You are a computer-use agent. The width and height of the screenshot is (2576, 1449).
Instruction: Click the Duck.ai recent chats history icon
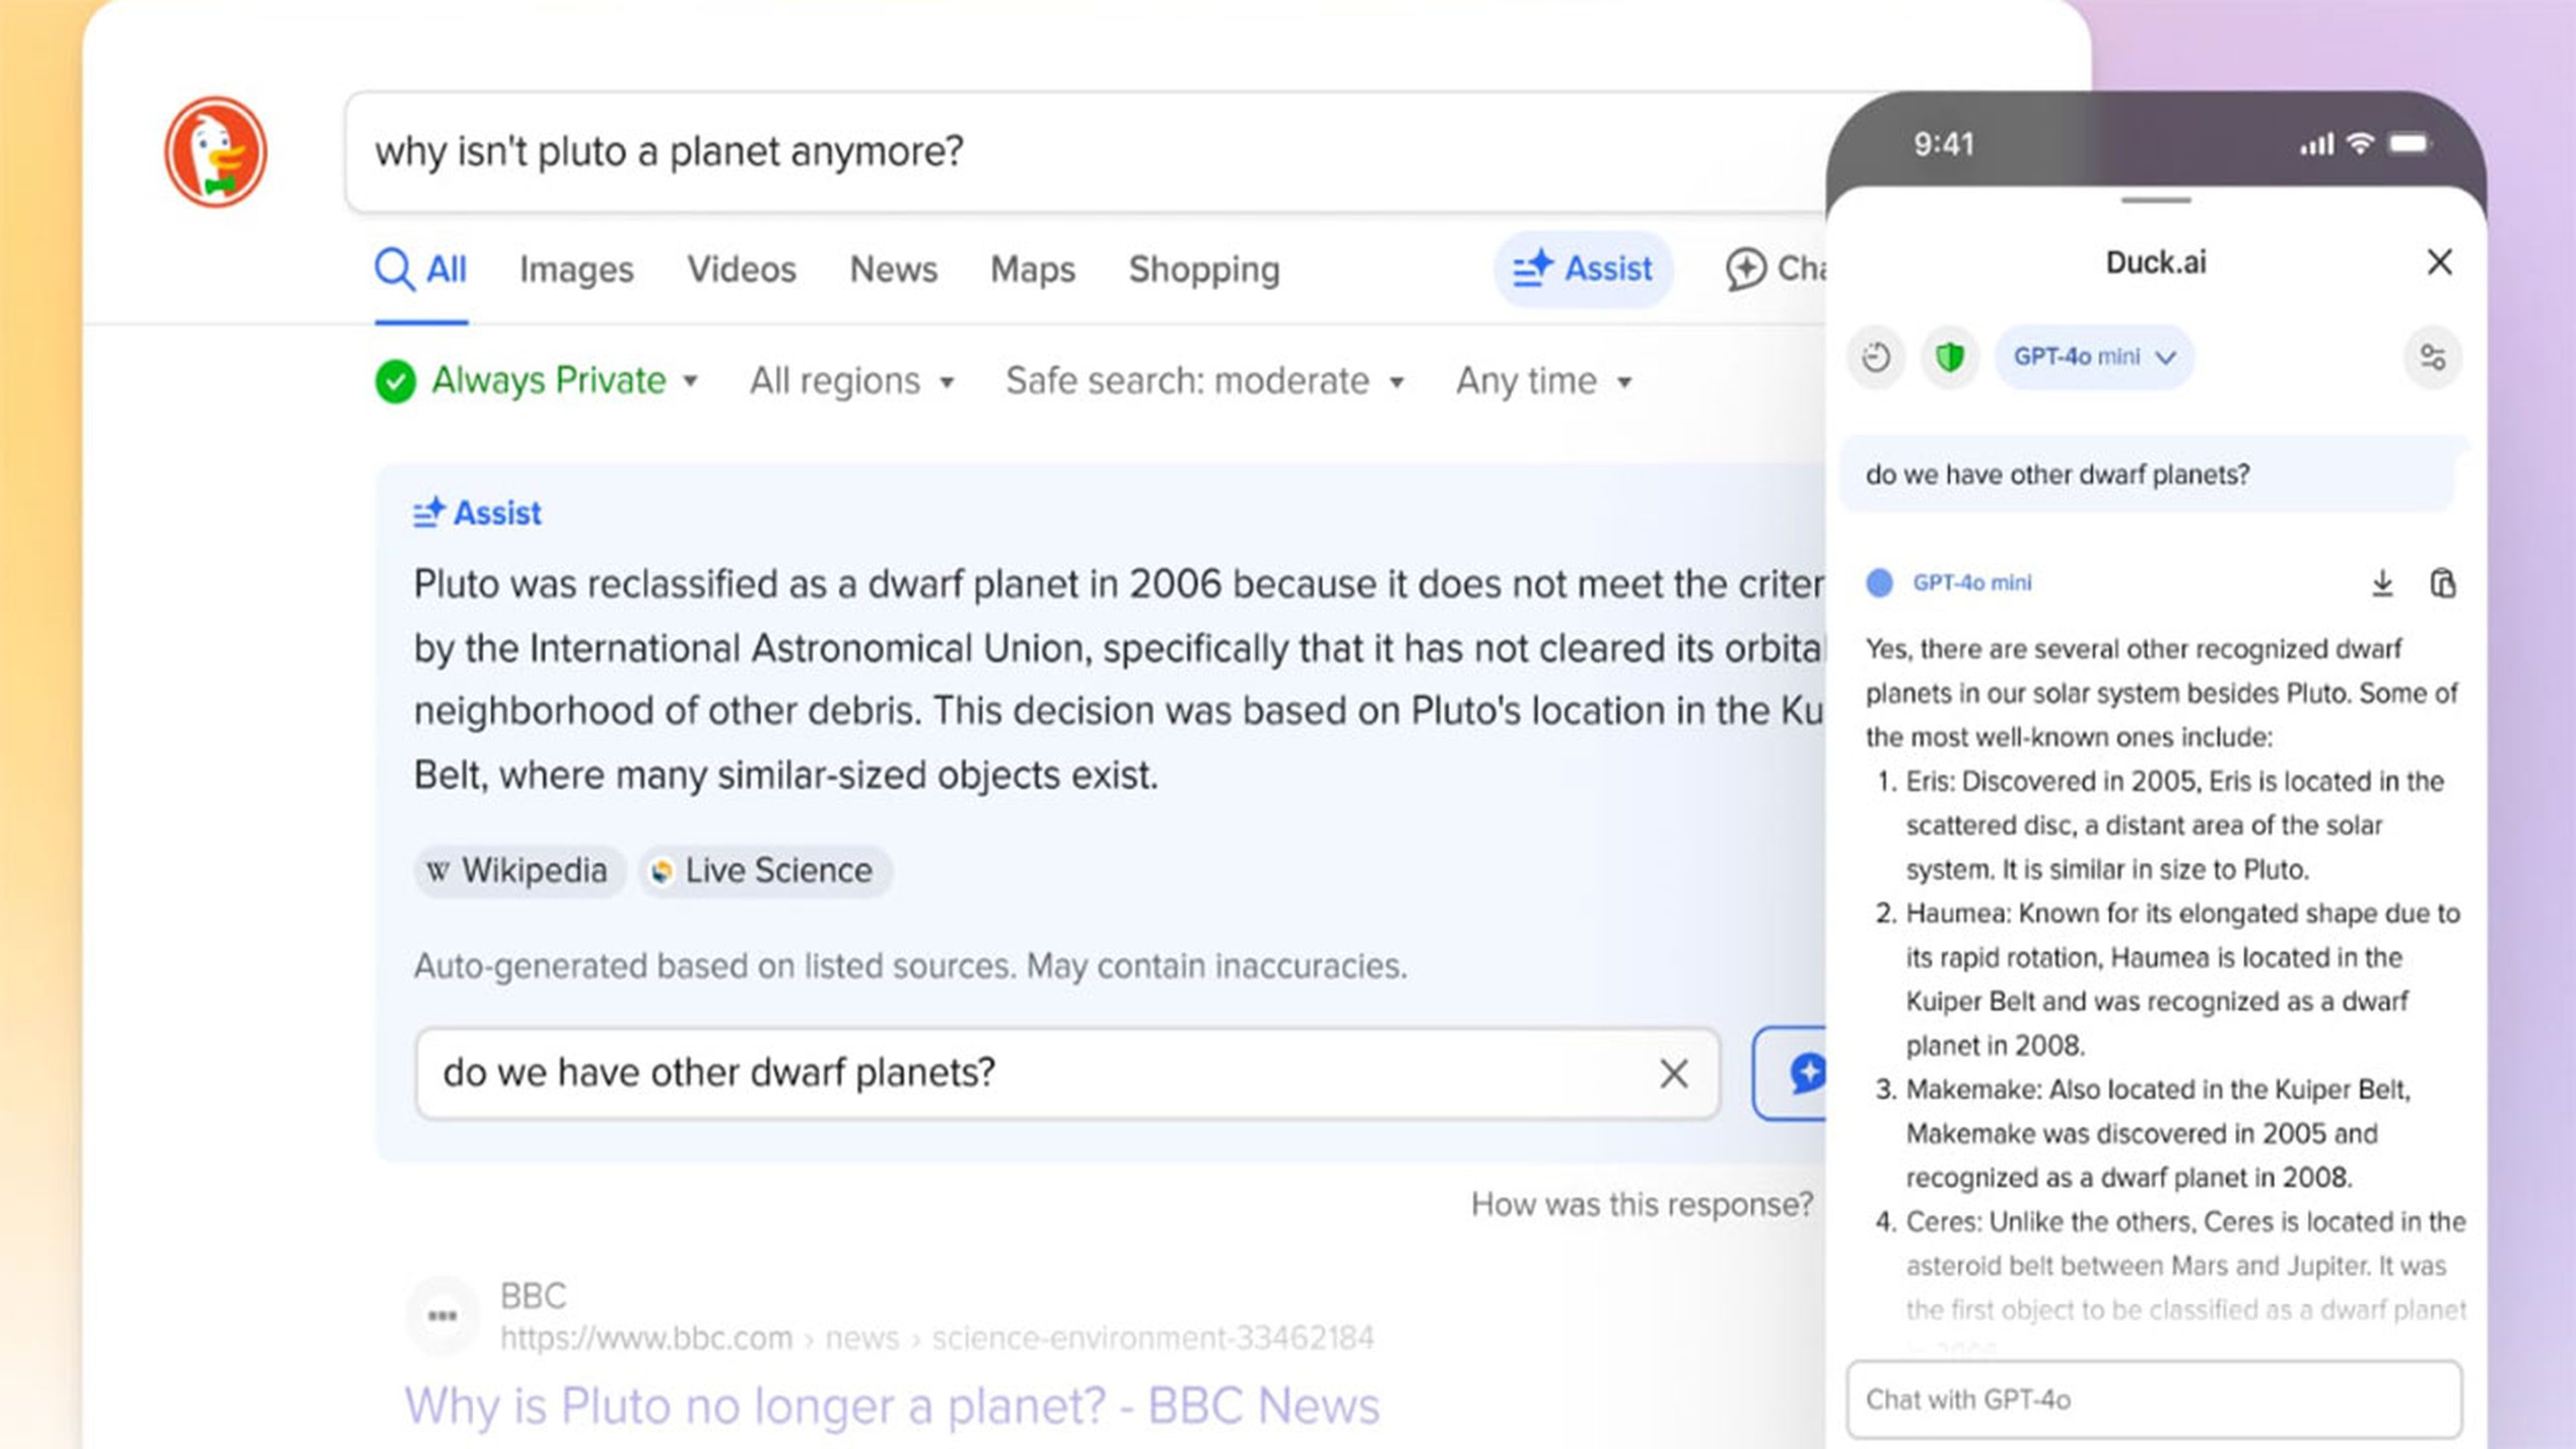click(1876, 357)
